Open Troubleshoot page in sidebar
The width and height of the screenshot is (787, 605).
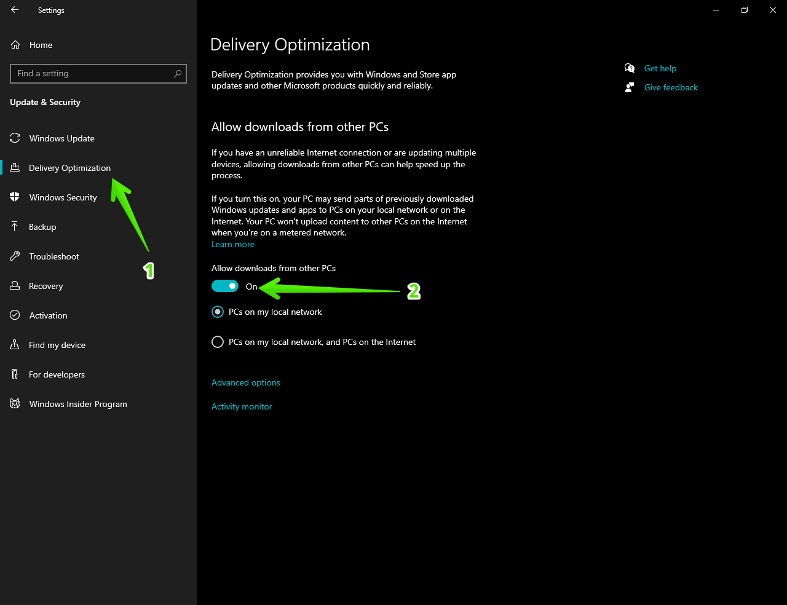coord(54,256)
